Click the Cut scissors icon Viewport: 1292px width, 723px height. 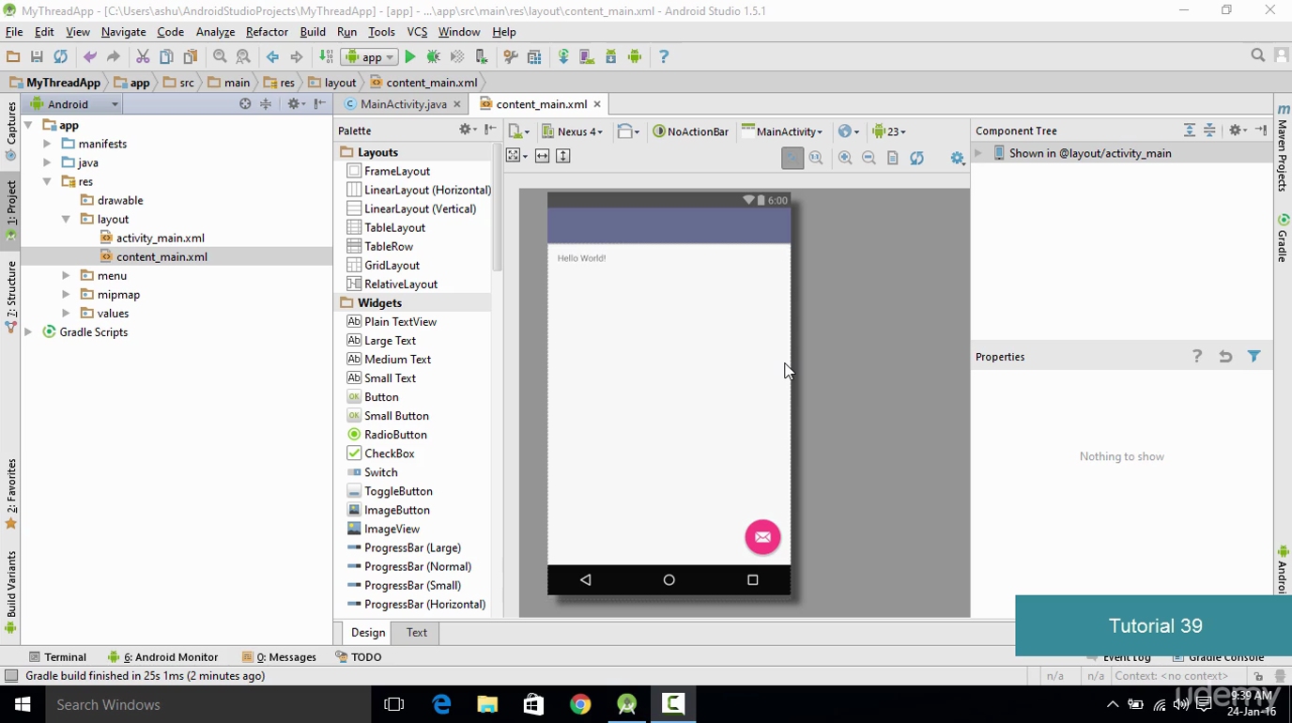pyautogui.click(x=143, y=57)
